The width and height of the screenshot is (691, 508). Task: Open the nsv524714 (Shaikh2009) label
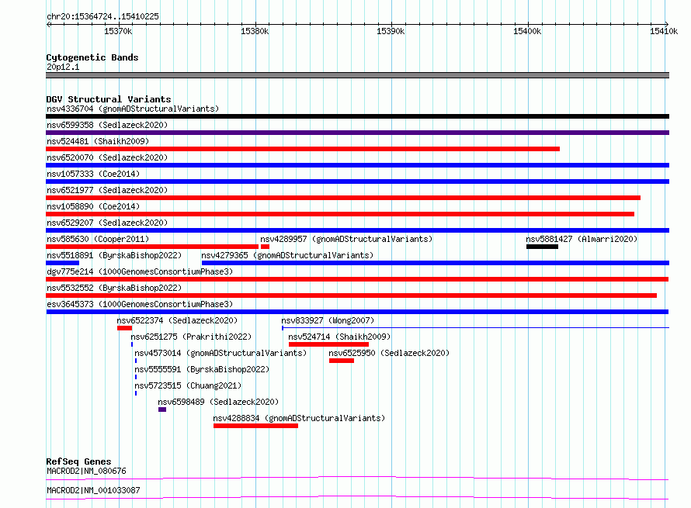click(x=340, y=337)
